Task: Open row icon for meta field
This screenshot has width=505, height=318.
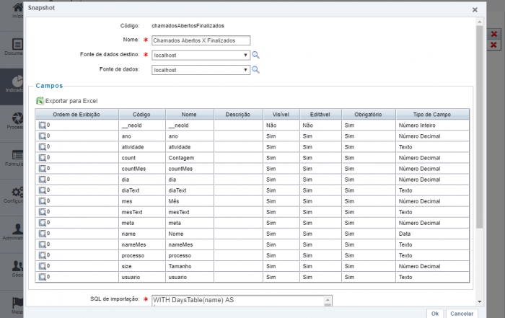Action: [x=42, y=223]
